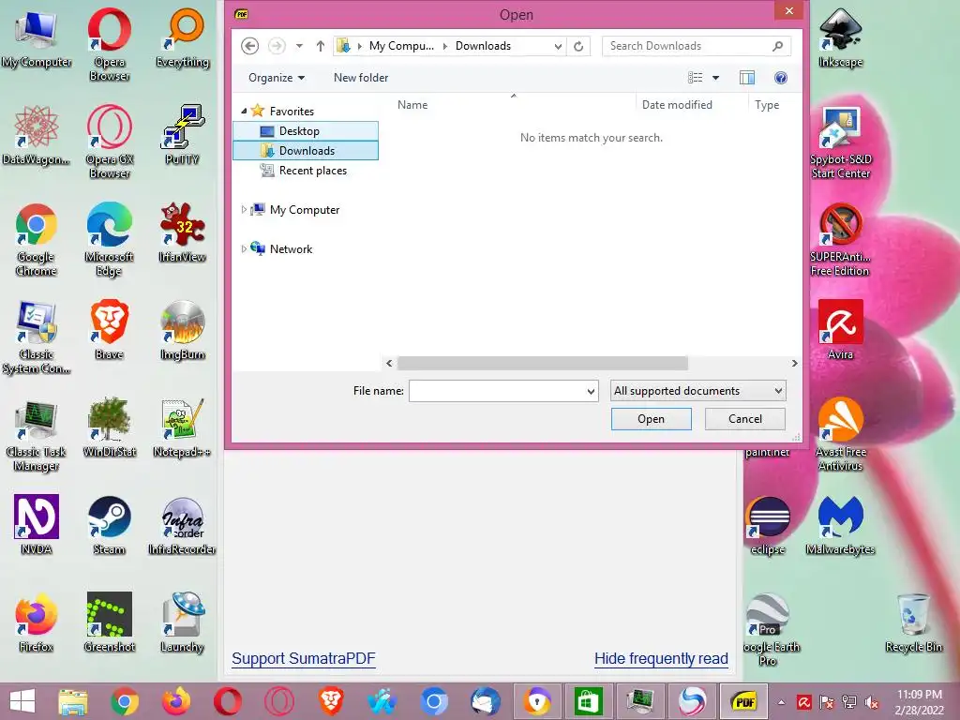Click the horizontal scrollbar thumb
The image size is (960, 720).
click(x=543, y=363)
